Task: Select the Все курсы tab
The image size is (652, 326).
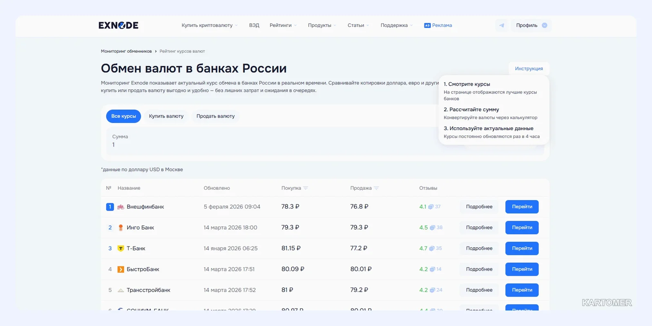Action: pos(123,116)
